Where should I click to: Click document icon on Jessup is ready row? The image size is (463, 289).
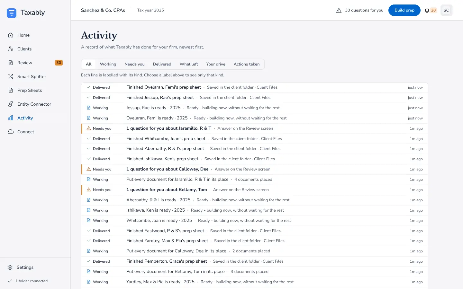pyautogui.click(x=89, y=108)
